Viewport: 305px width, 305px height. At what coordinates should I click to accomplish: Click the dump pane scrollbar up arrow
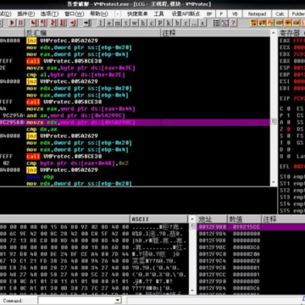[x=192, y=219]
